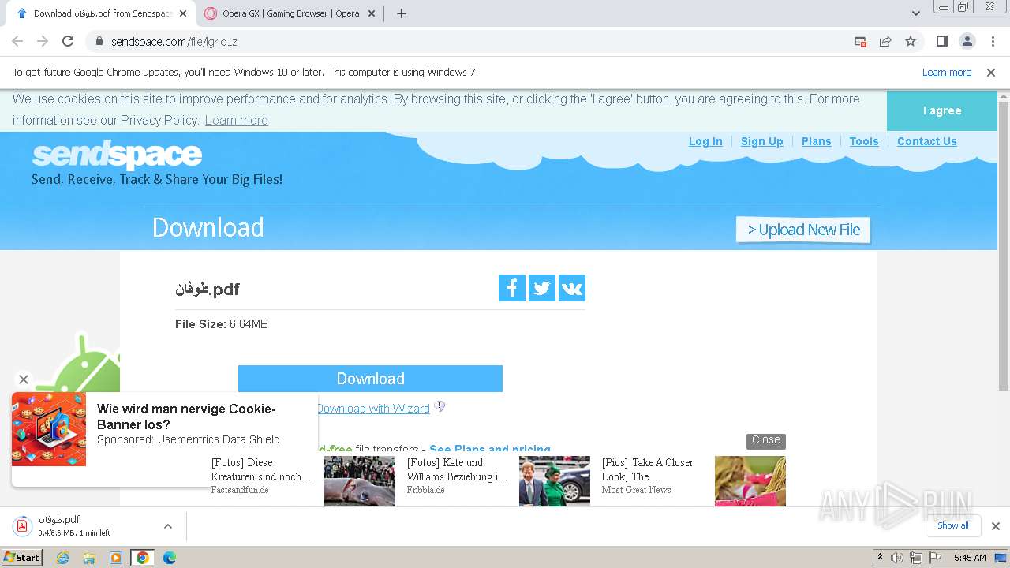Click the share page icon
The width and height of the screenshot is (1010, 568).
(885, 41)
